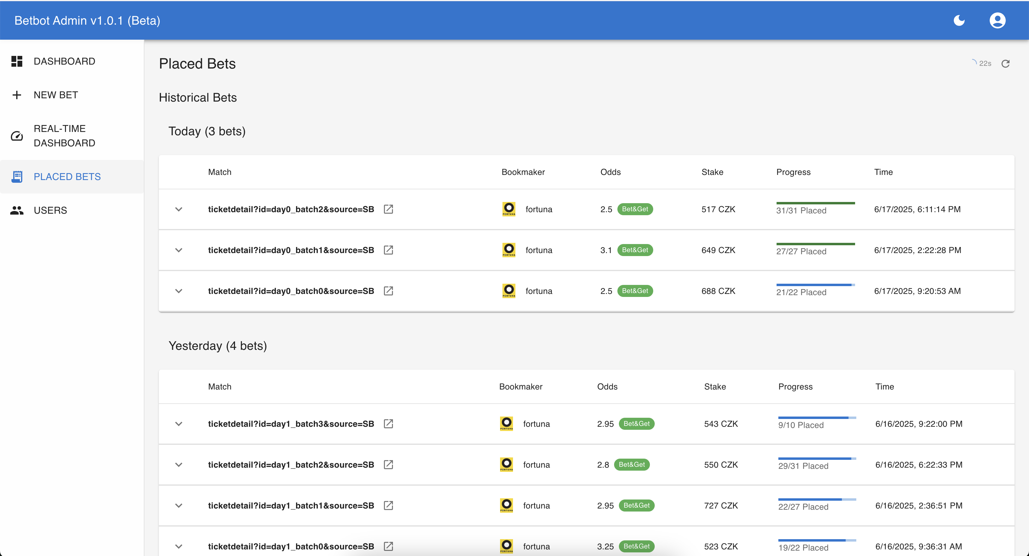Screen dimensions: 1029x556
Task: Select the Placed Bets page title
Action: pyautogui.click(x=197, y=63)
